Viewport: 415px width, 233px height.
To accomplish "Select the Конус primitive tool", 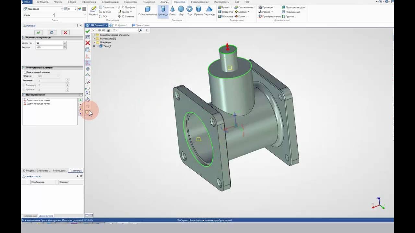I will (172, 11).
